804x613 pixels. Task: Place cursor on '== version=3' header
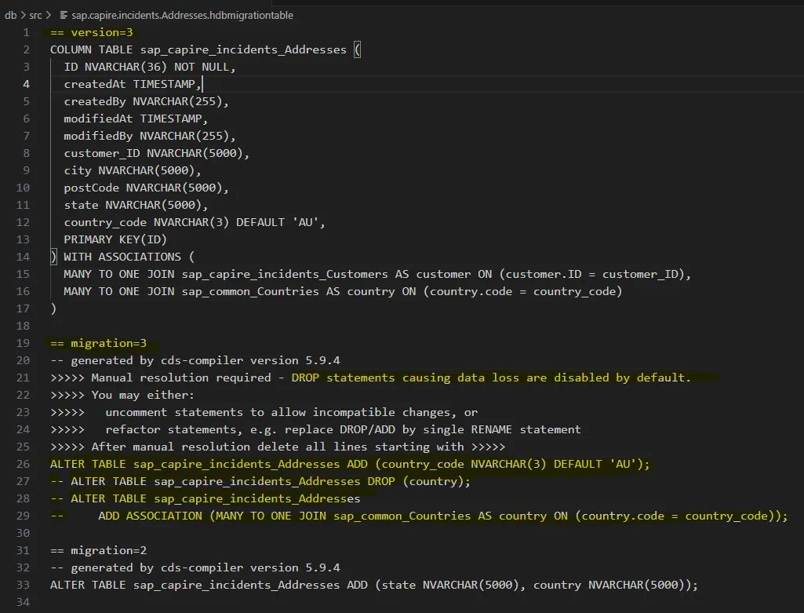(92, 32)
